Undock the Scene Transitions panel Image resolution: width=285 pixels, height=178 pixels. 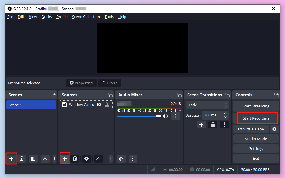(x=227, y=95)
